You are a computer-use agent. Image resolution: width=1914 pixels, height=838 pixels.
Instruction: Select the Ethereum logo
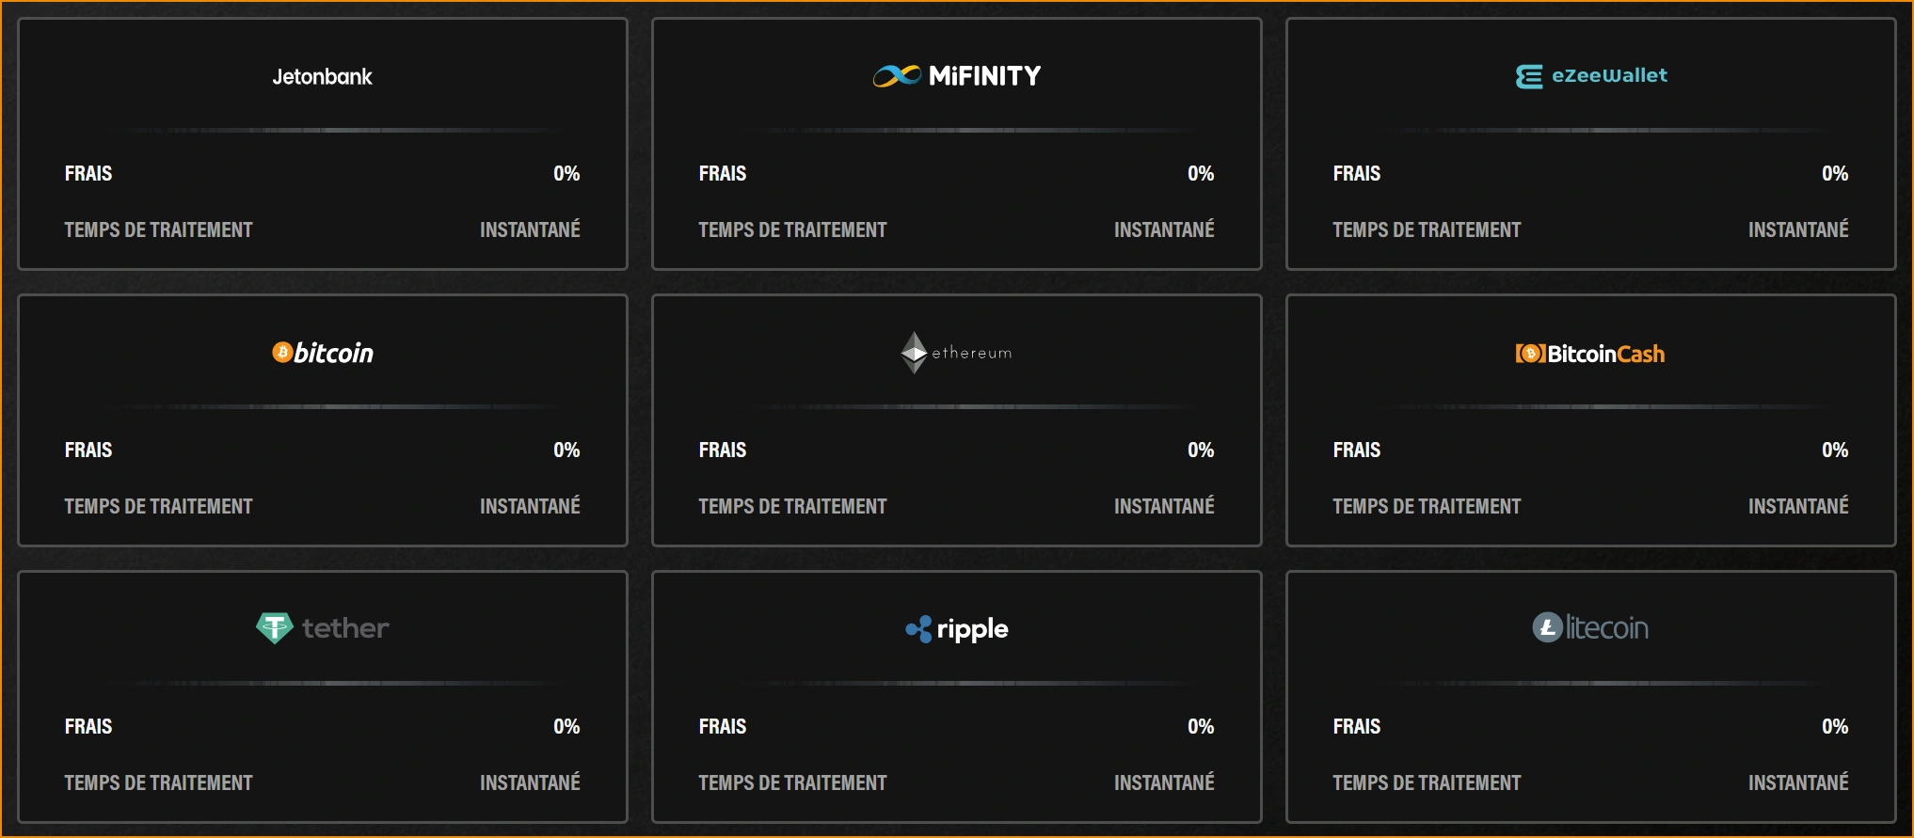956,353
